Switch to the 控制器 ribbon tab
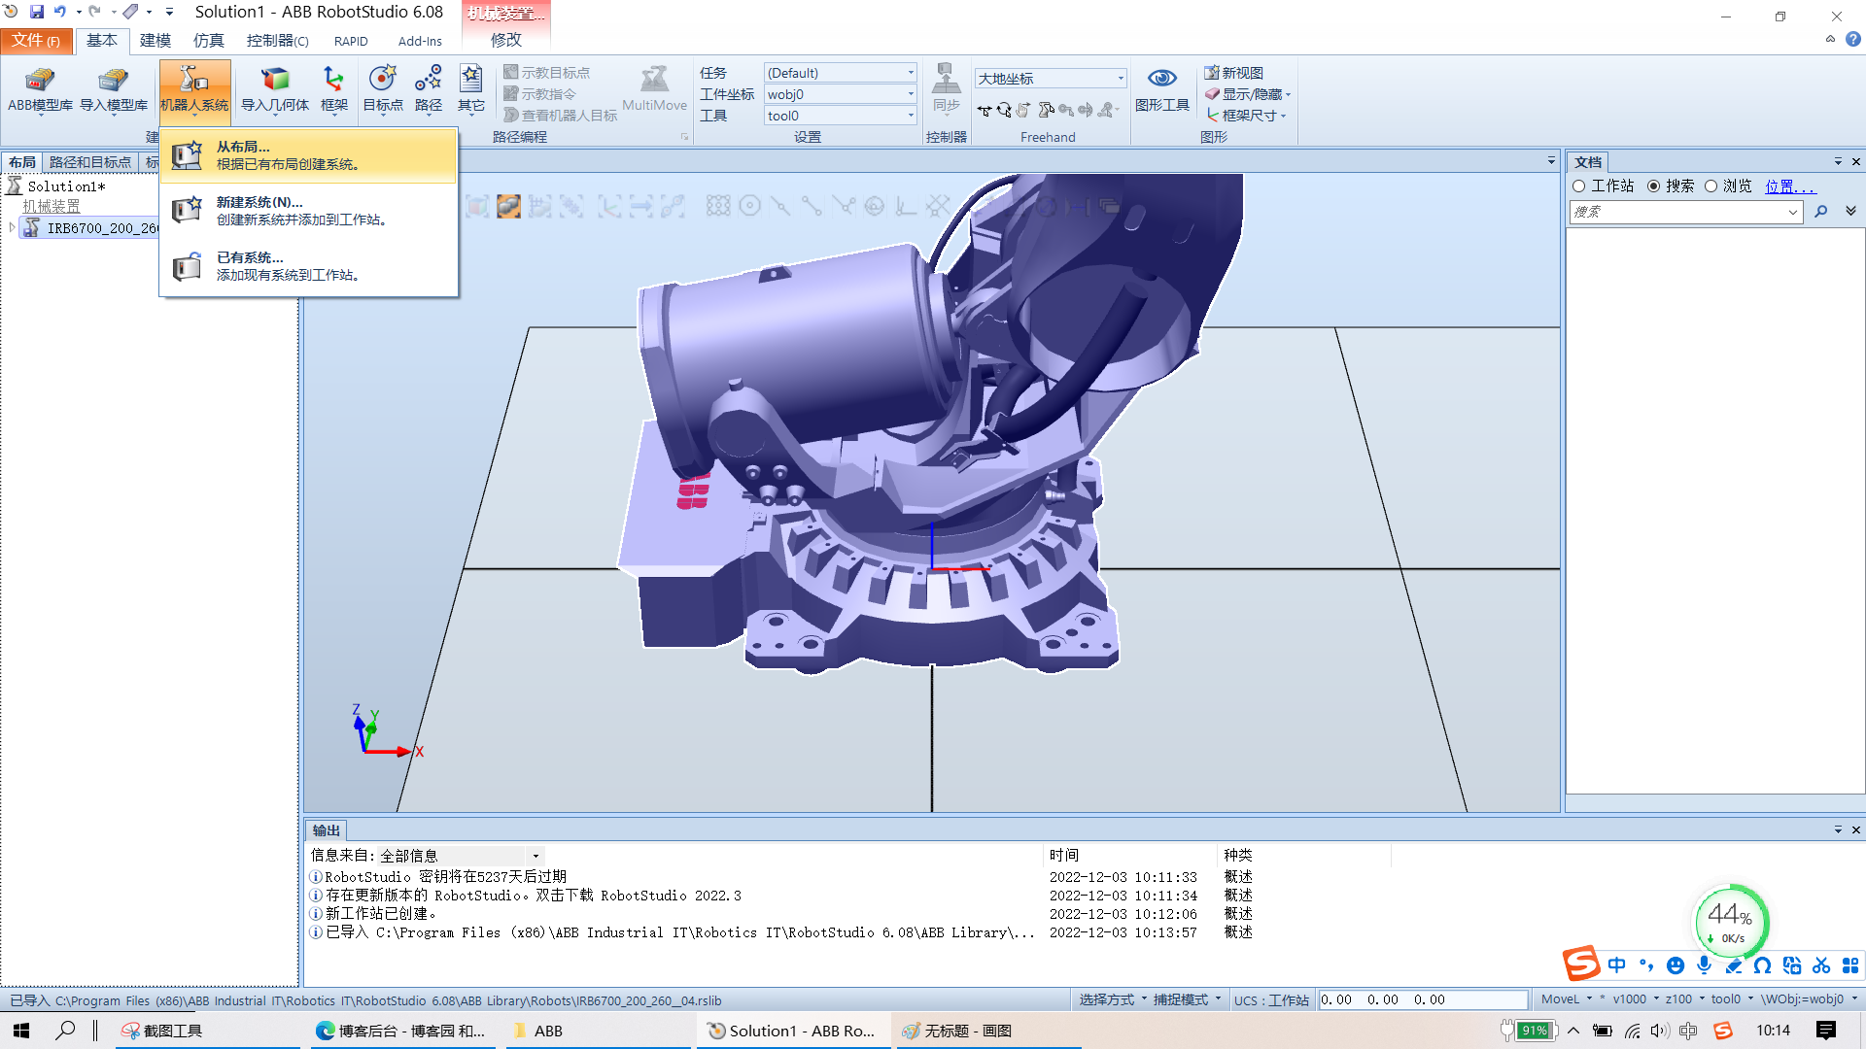 tap(277, 41)
